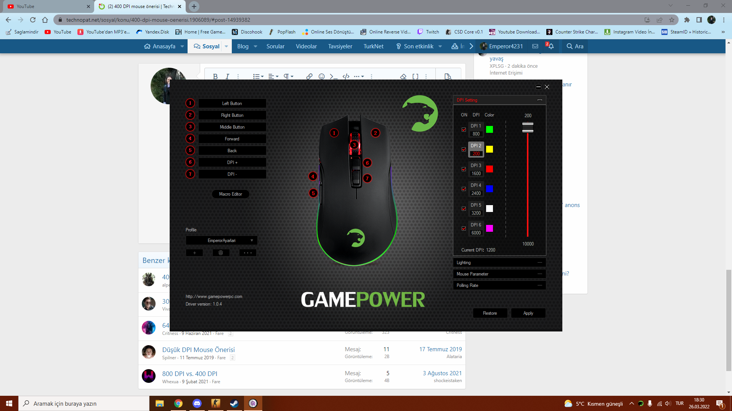This screenshot has height=411, width=732.
Task: Open Steam from the taskbar
Action: pyautogui.click(x=234, y=403)
